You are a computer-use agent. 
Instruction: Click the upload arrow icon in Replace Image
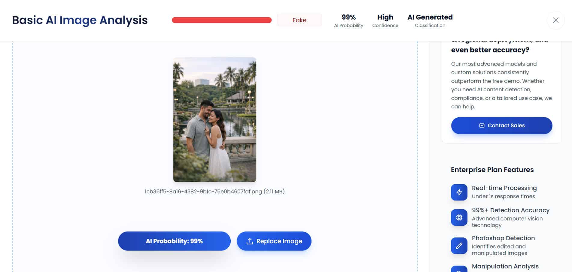point(250,241)
